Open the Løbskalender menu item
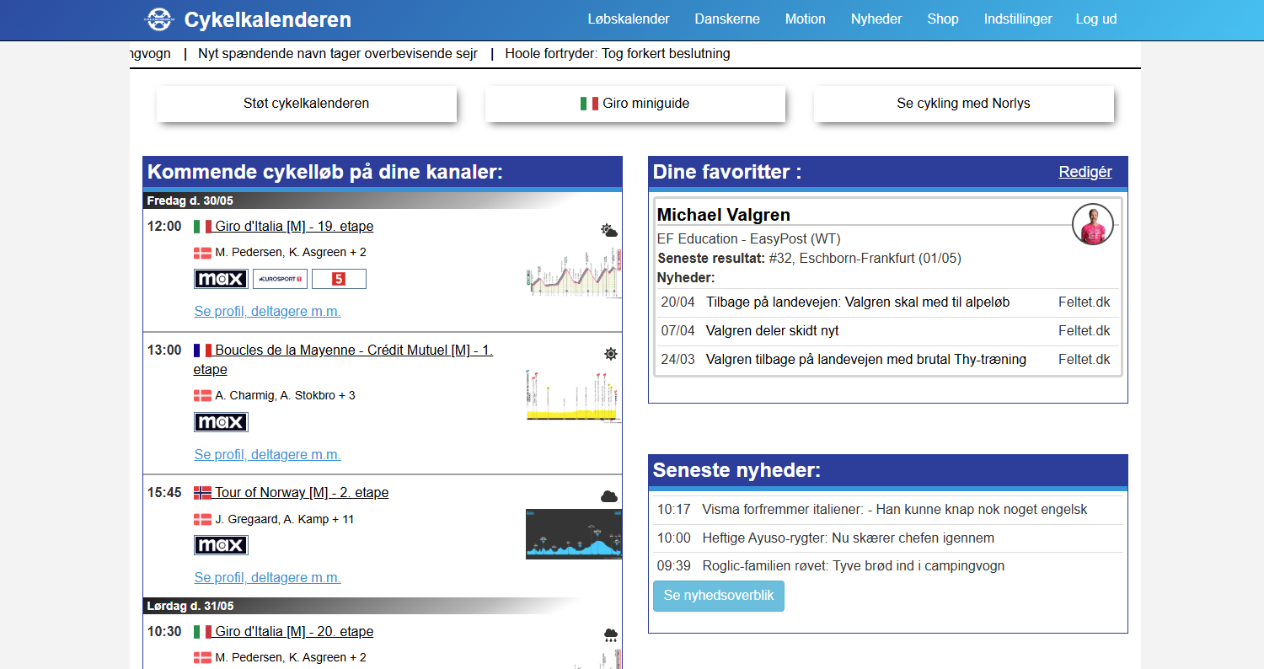1264x669 pixels. (x=629, y=19)
